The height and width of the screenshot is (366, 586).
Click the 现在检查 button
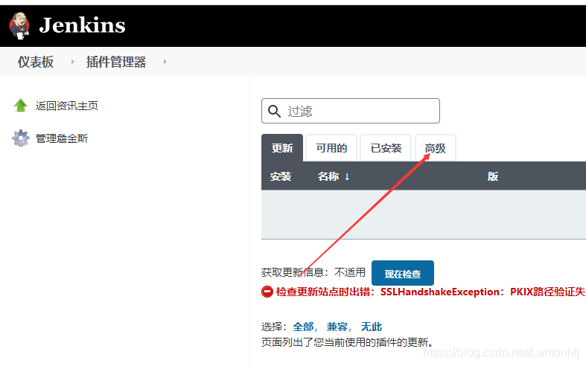pos(403,273)
